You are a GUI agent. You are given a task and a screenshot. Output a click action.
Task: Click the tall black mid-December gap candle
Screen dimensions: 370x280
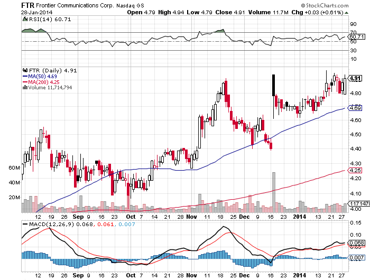(274, 85)
